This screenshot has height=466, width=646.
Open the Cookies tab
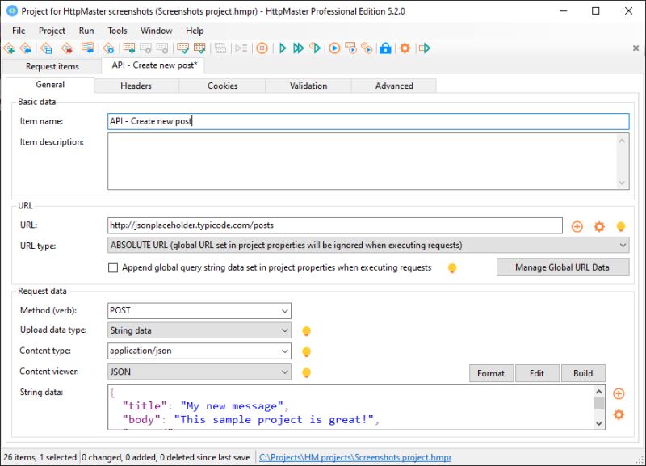click(223, 86)
